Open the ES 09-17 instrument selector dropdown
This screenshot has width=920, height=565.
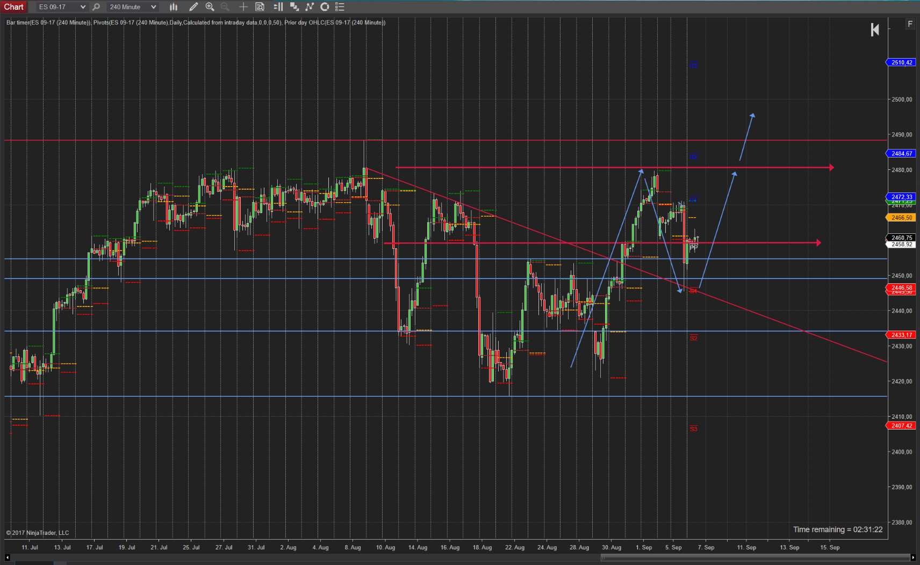tap(61, 7)
